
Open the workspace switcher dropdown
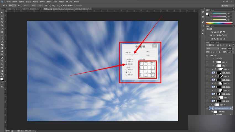[228, 6]
